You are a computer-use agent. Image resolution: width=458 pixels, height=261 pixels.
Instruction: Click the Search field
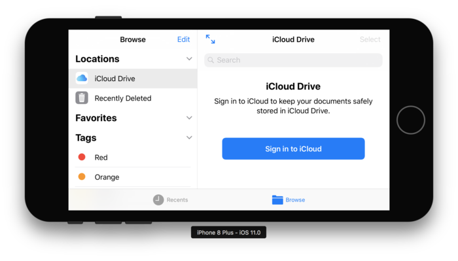293,60
